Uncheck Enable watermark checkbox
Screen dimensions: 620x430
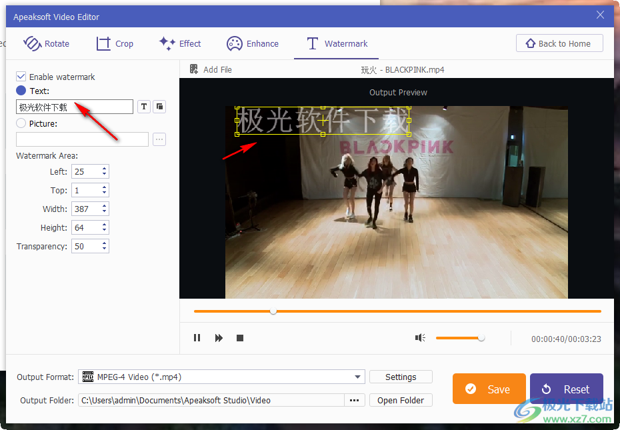21,77
